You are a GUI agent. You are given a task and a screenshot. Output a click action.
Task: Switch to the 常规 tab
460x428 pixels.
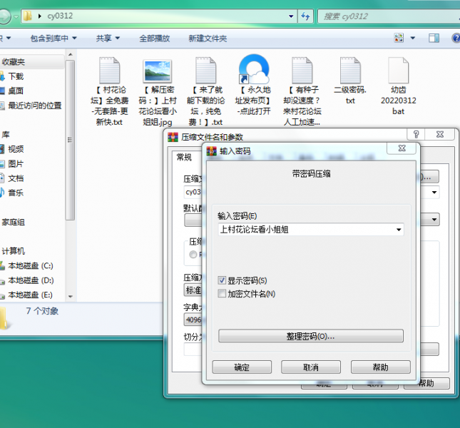(x=184, y=157)
